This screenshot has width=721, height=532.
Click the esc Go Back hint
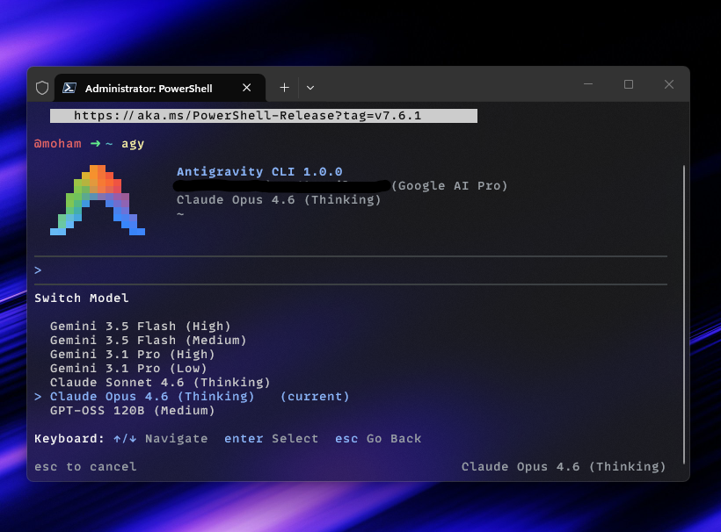pyautogui.click(x=378, y=439)
